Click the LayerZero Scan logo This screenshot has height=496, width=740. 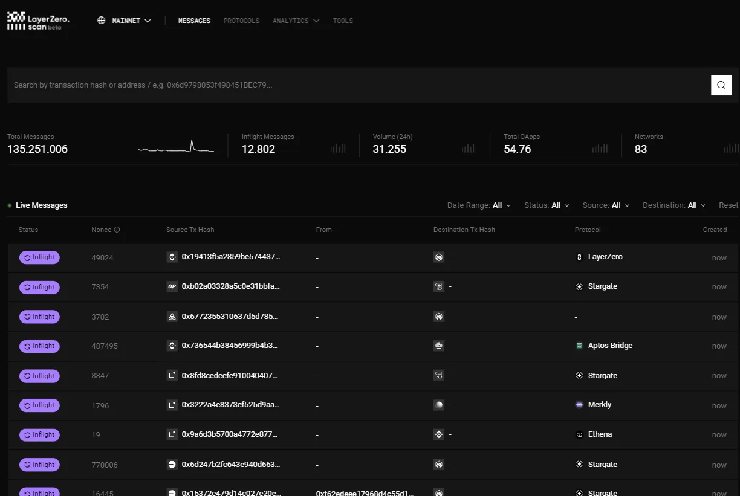(x=37, y=20)
